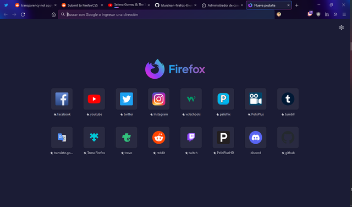Open a new tab with plus button

click(297, 5)
